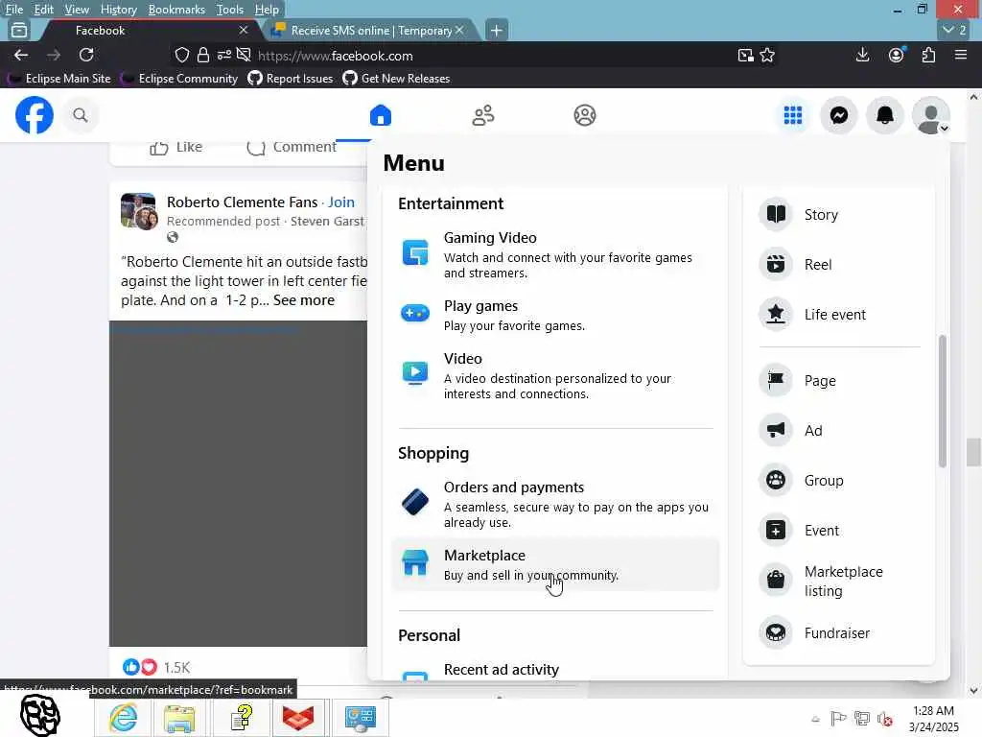This screenshot has width=982, height=737.
Task: Open Firefox application hamburger menu
Action: [x=961, y=55]
